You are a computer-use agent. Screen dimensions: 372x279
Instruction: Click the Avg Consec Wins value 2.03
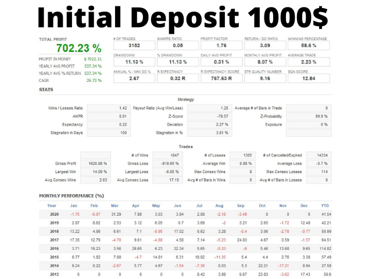[x=95, y=180]
